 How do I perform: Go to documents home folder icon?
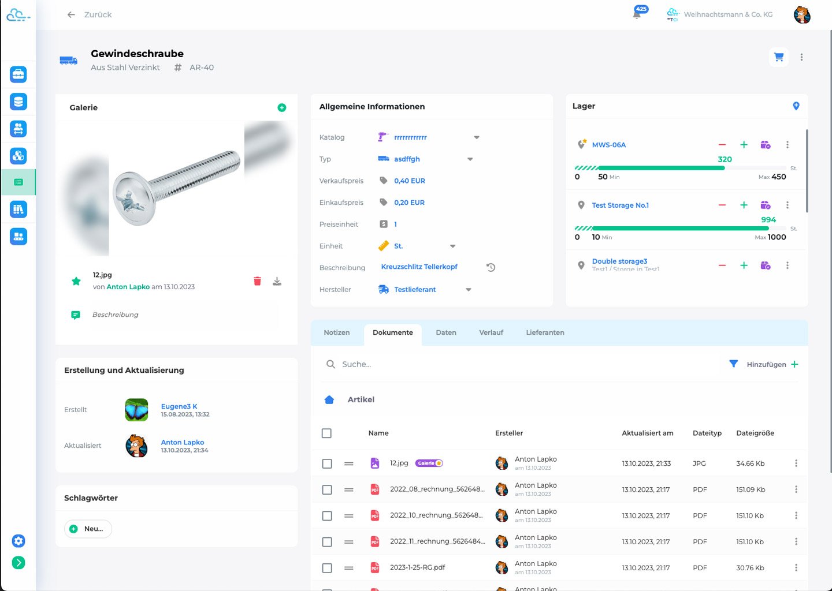[x=329, y=399]
